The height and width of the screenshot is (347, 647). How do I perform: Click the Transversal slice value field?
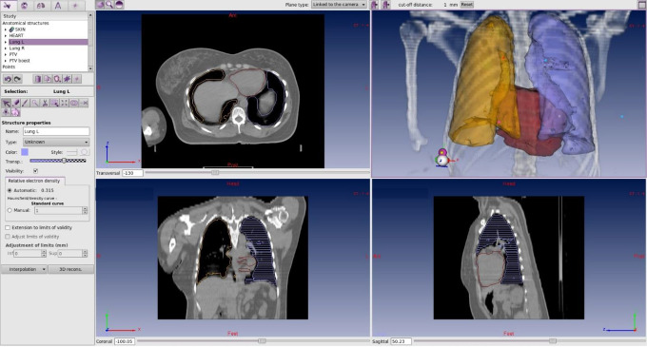(x=132, y=173)
